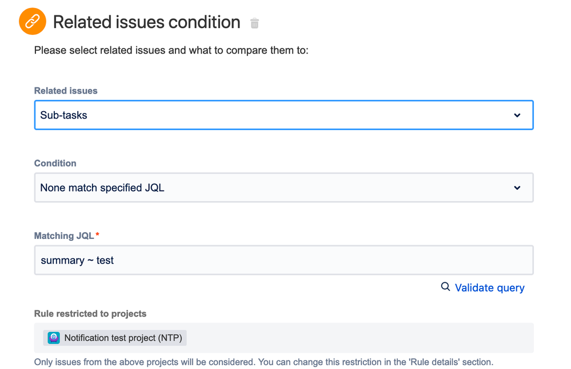The image size is (571, 369).
Task: Click the red required asterisk
Action: (x=98, y=235)
